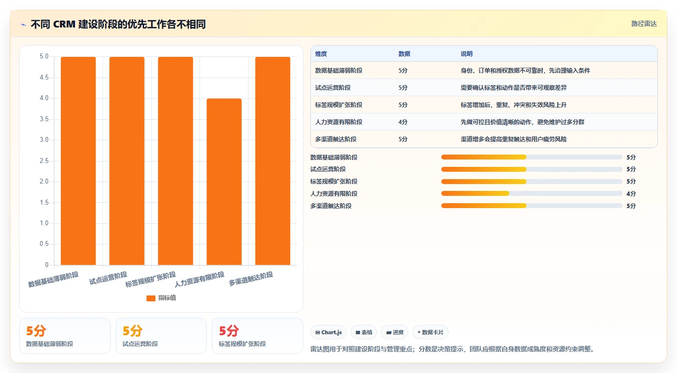Select the 数据基础薄弱阶段 bar in the chart
Image resolution: width=677 pixels, height=373 pixels.
point(78,161)
